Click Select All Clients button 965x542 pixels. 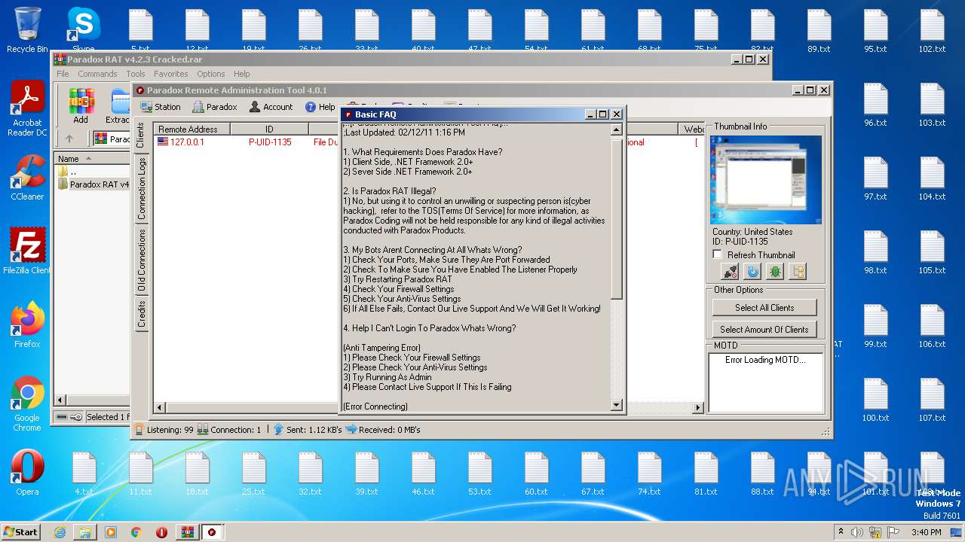tap(764, 308)
